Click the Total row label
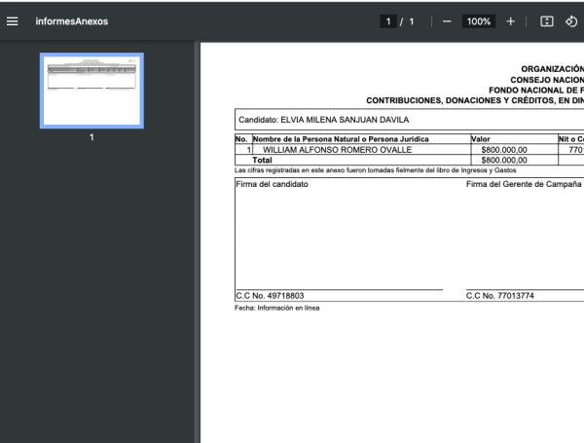 point(262,161)
